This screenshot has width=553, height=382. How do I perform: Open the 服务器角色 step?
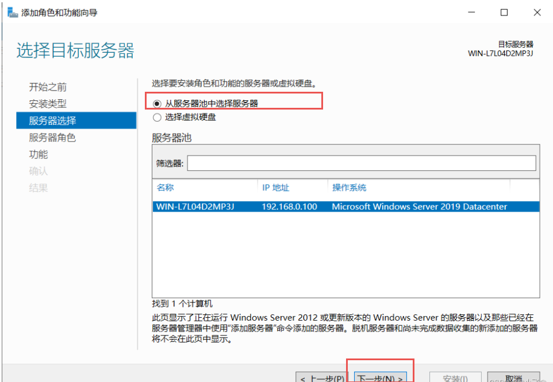[x=52, y=138]
